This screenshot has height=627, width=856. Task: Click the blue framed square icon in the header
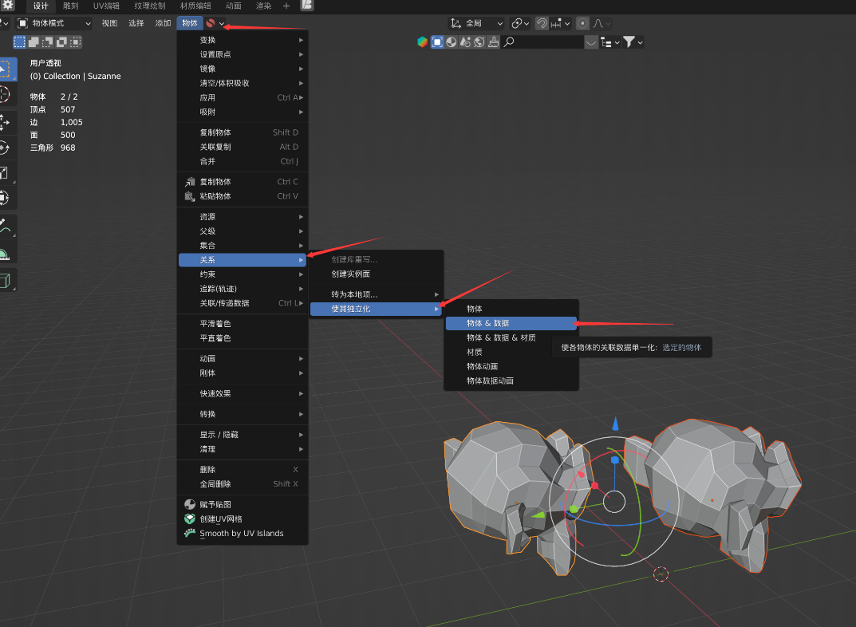coord(437,42)
